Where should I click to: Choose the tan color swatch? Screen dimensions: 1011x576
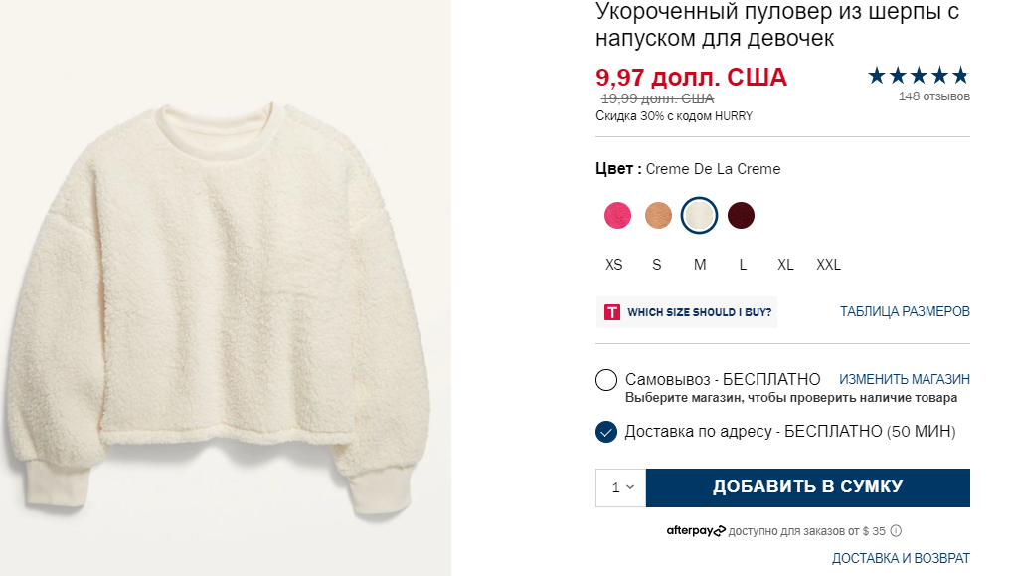[658, 216]
